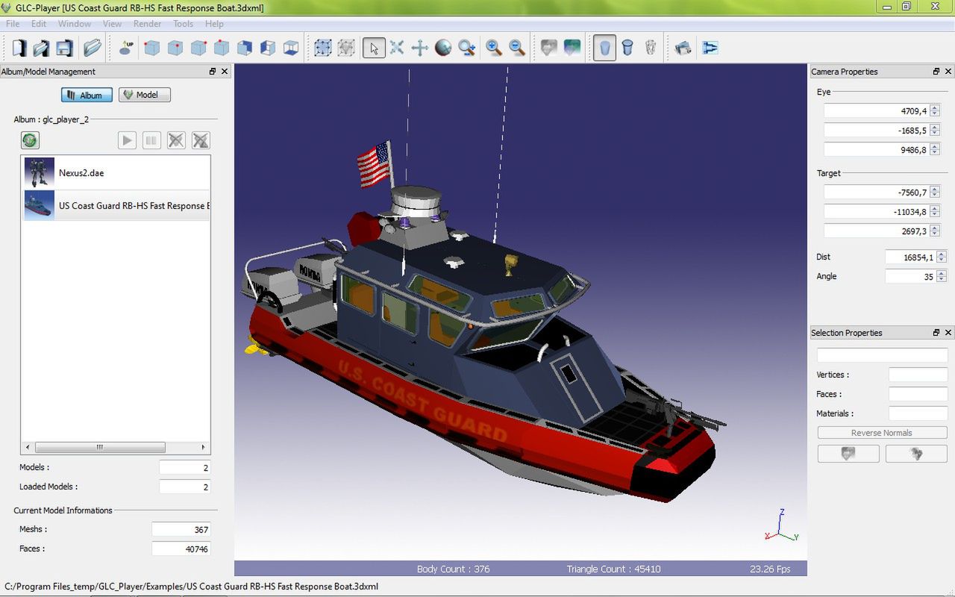Switch panel to Model view
The width and height of the screenshot is (955, 597).
click(145, 95)
